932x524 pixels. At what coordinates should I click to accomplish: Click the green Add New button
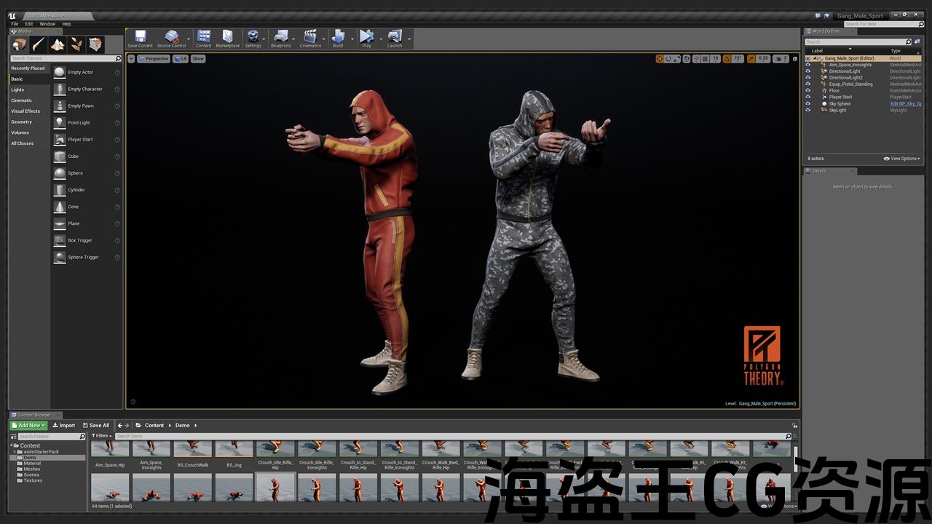point(28,426)
